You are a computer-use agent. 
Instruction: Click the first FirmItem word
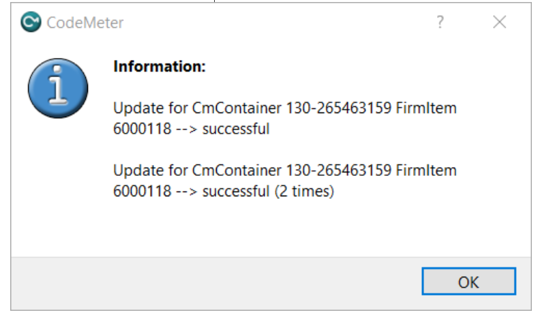[426, 108]
